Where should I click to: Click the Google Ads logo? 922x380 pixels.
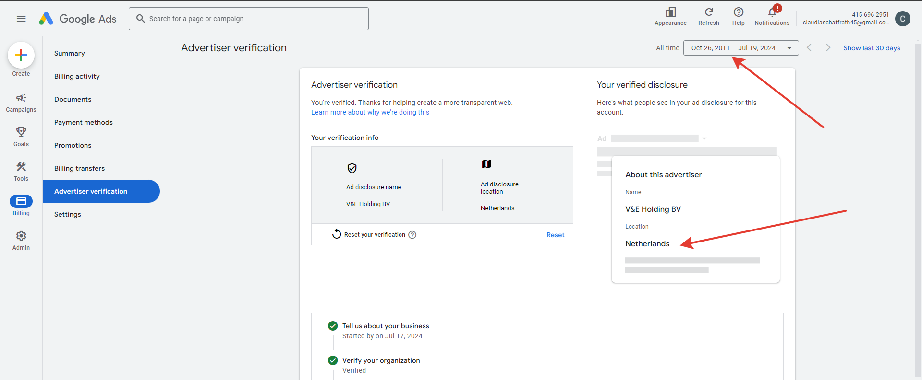point(77,19)
